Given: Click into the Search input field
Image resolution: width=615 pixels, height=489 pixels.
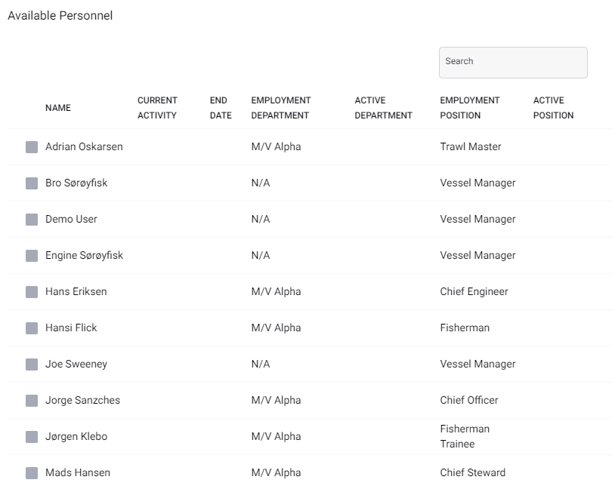Looking at the screenshot, I should click(x=513, y=63).
